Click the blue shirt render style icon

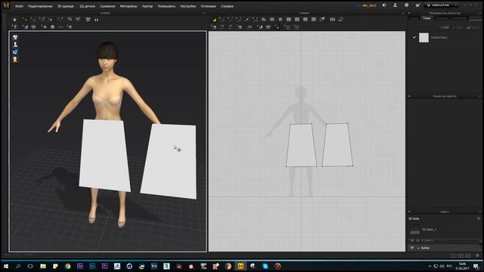15,52
